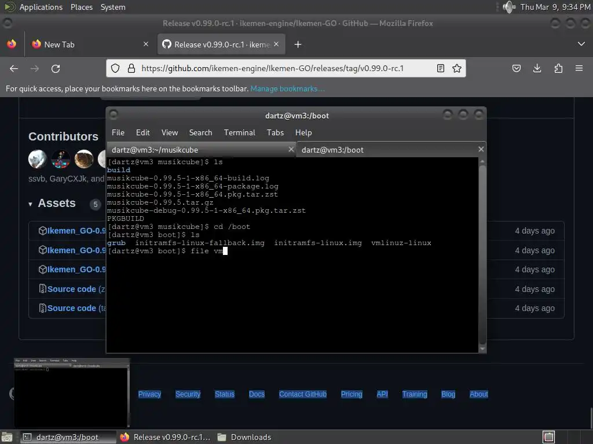Open GitHub footer Docs link
Screen dimensions: 593x444
pos(257,394)
